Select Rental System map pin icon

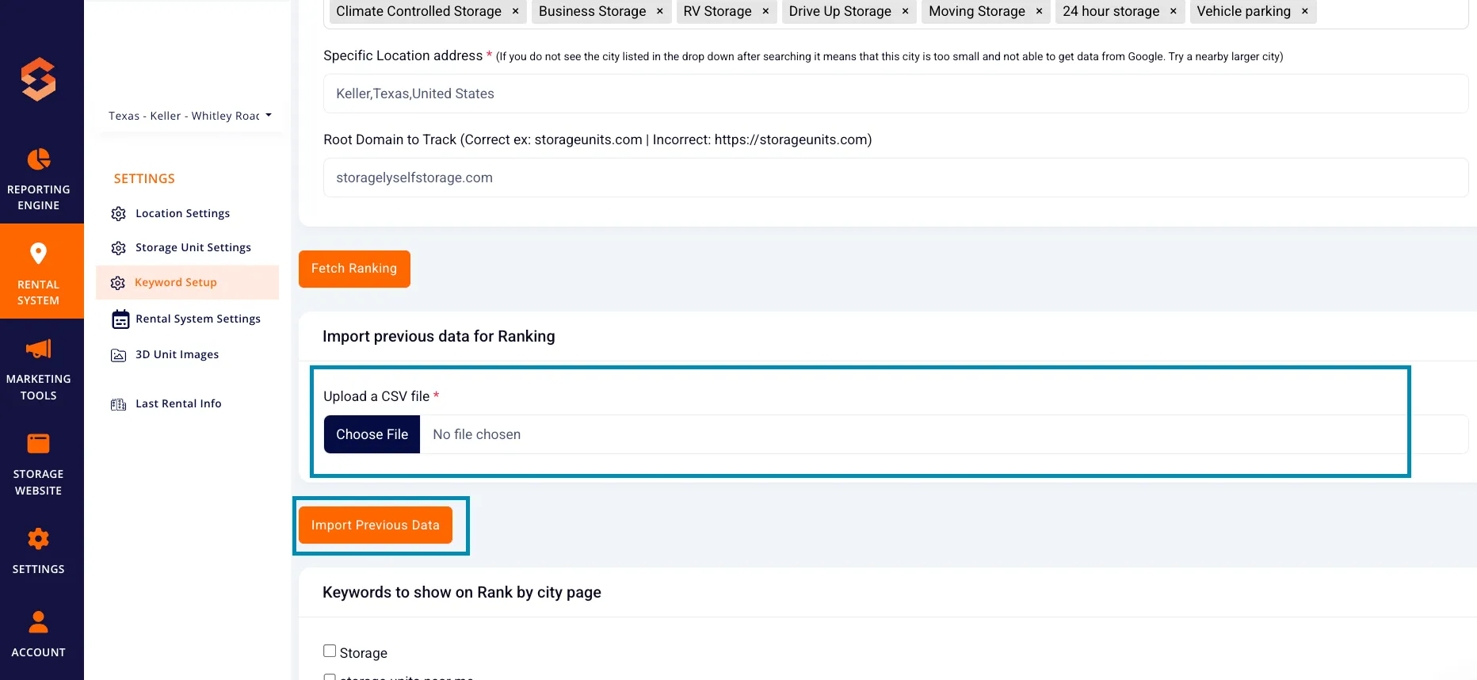[x=38, y=254]
